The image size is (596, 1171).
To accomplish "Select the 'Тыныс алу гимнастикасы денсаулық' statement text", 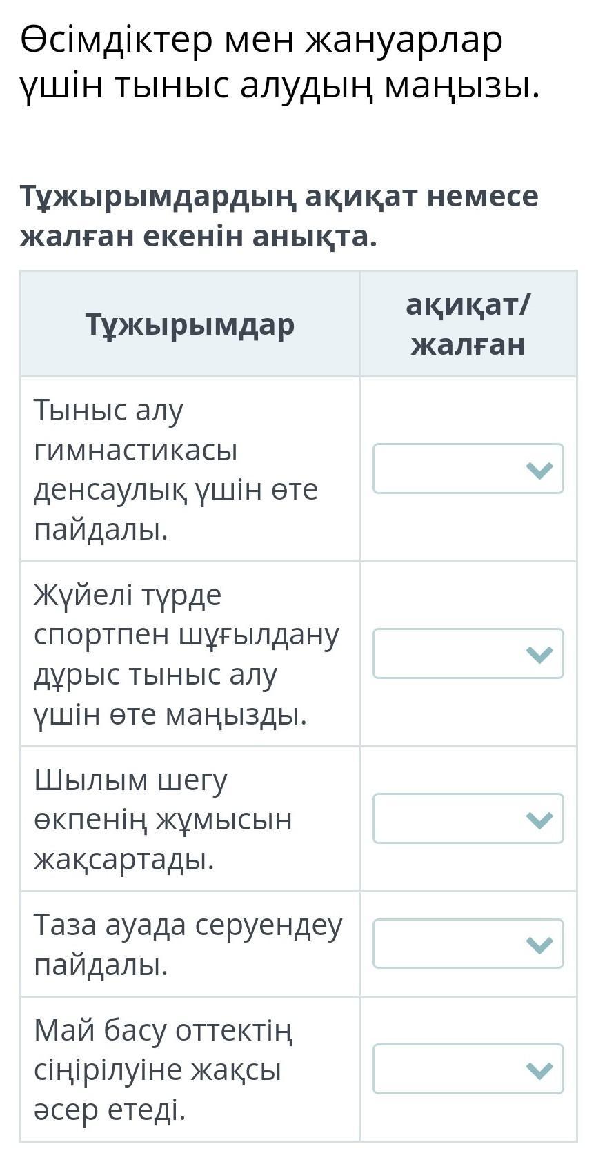I will click(176, 469).
